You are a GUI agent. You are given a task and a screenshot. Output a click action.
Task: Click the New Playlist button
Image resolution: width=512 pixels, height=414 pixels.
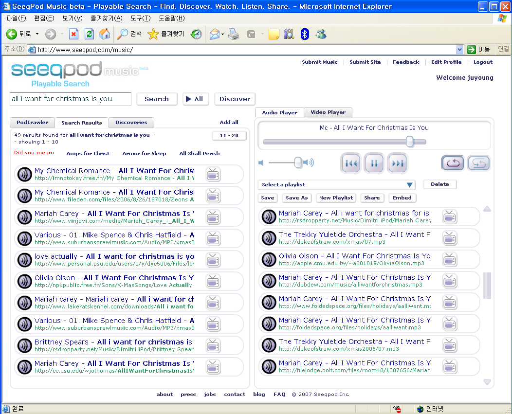[336, 198]
